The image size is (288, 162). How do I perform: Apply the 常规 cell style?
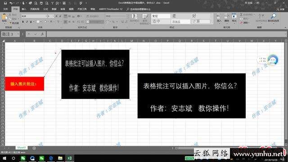point(161,16)
